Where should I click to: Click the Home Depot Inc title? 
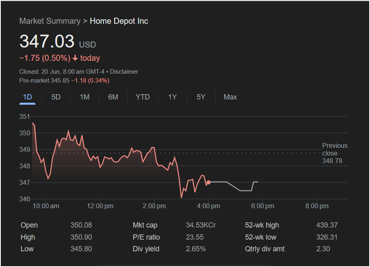(119, 21)
